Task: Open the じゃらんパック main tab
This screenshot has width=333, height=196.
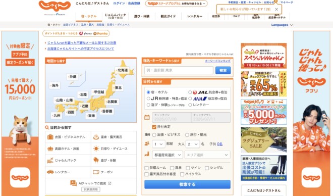Action: (x=116, y=16)
